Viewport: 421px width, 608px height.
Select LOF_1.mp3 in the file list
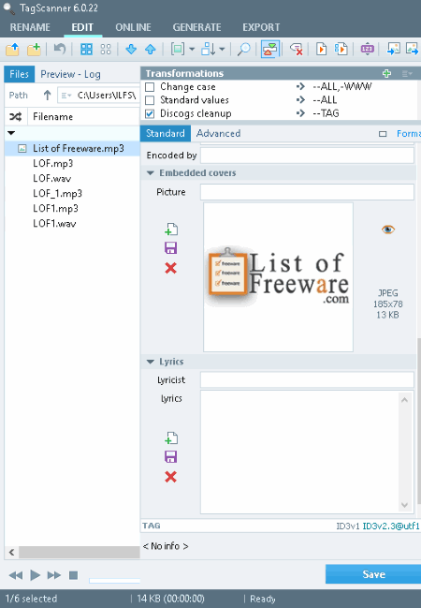[x=58, y=193]
